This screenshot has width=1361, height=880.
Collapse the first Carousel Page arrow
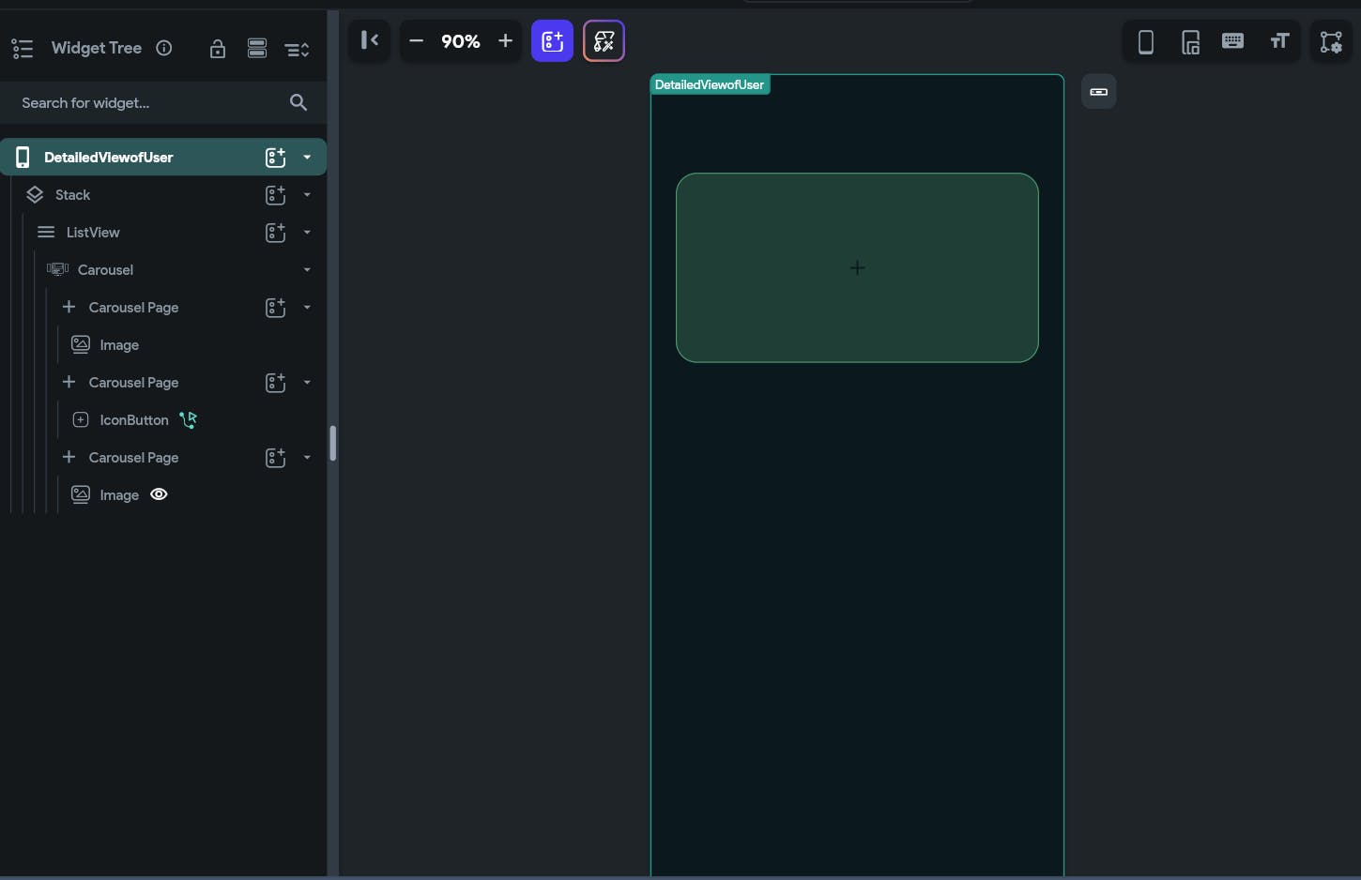[307, 308]
